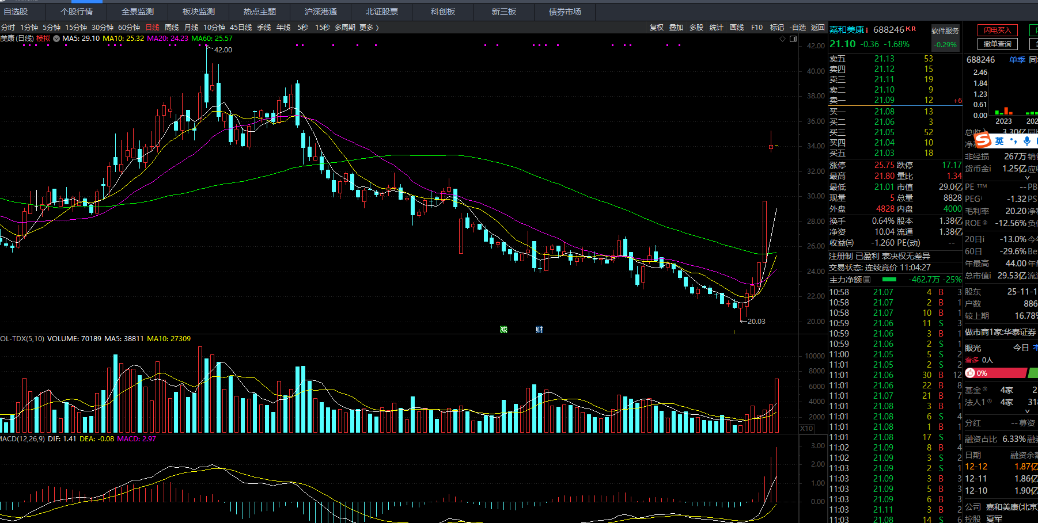Click the 撤单查询 order cancel query button

(998, 44)
